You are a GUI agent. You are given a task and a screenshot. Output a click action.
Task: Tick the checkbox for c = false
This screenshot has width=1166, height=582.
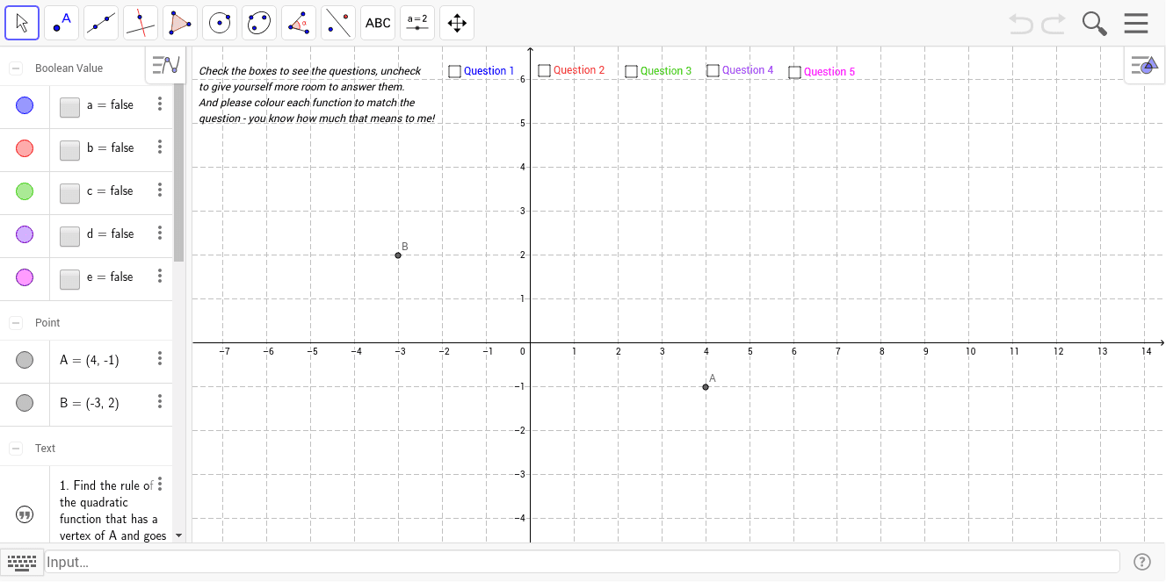pos(70,193)
